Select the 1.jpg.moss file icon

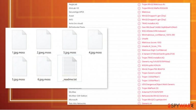19,40
